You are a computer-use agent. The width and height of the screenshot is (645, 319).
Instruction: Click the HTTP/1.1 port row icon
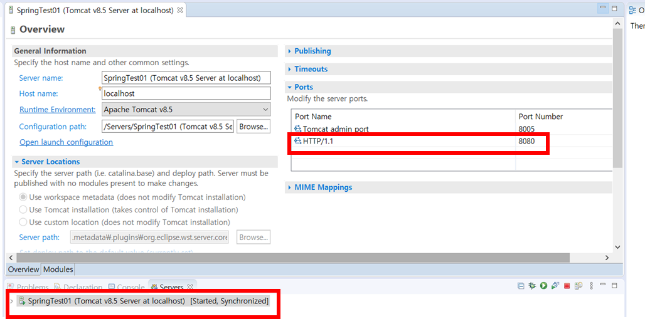click(x=298, y=142)
